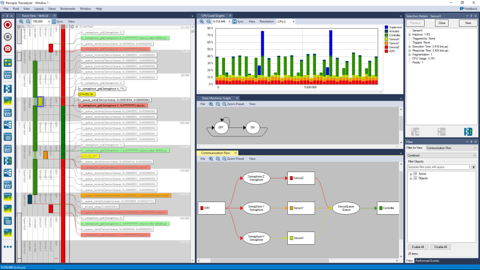
Task: Open the Filter for View dropdown
Action: tap(451, 148)
